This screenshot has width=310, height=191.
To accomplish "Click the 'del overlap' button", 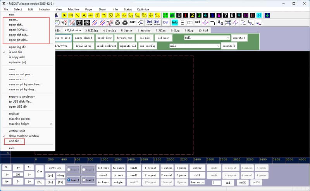I will [148, 46].
